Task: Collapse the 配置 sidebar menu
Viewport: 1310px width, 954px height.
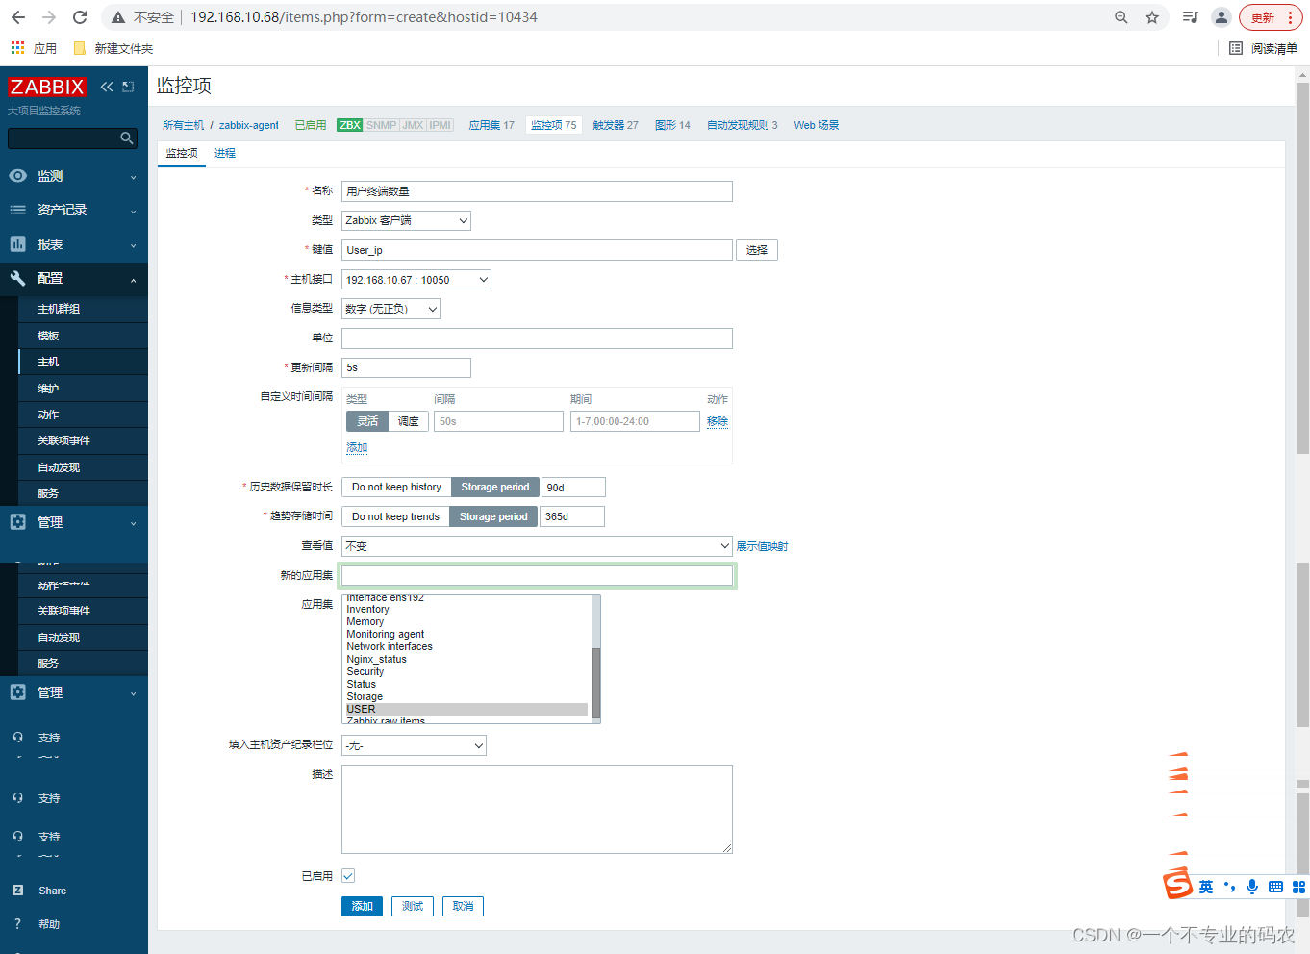Action: click(74, 278)
